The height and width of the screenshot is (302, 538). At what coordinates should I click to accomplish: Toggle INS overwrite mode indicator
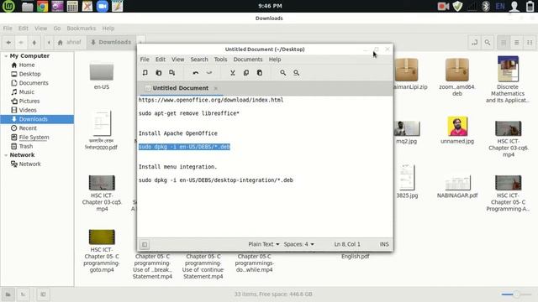pos(384,244)
